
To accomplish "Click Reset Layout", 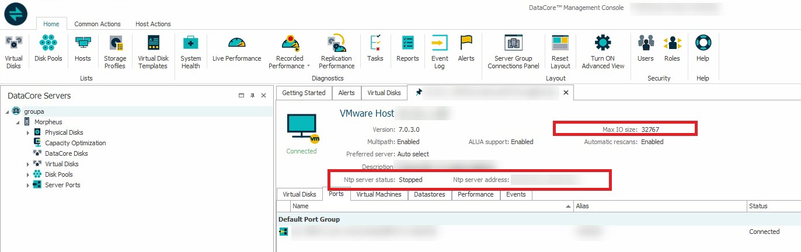I will pos(560,51).
